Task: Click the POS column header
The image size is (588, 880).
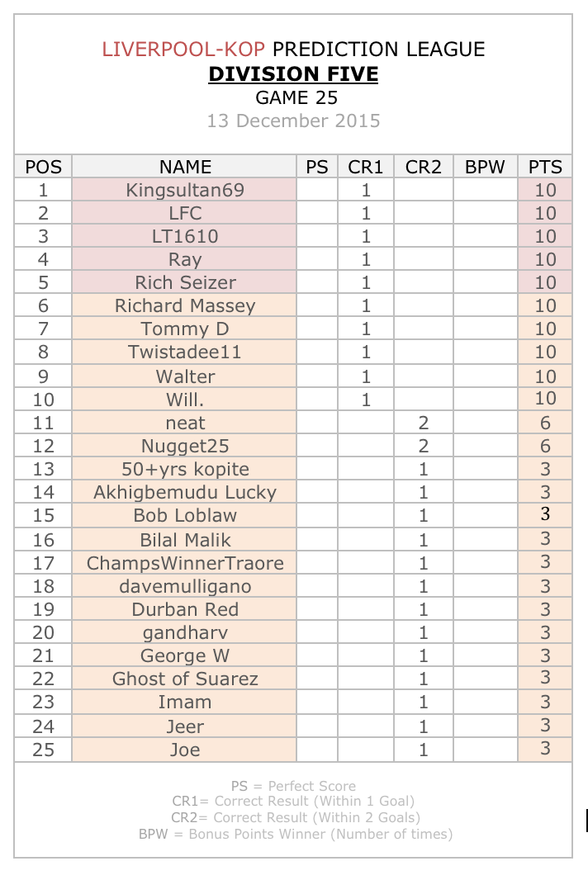Action: pyautogui.click(x=43, y=167)
